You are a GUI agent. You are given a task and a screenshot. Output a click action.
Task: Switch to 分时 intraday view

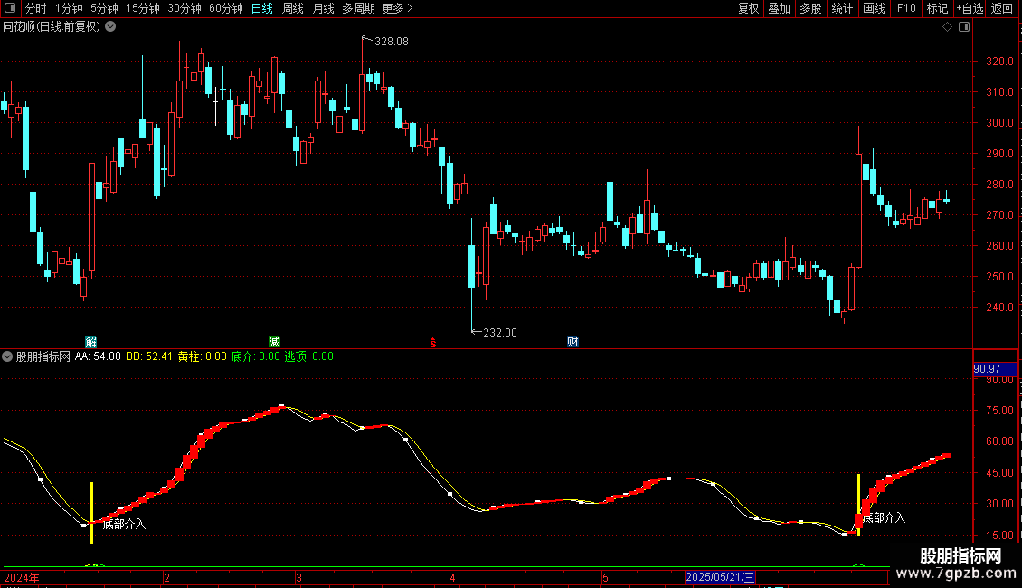[x=36, y=8]
